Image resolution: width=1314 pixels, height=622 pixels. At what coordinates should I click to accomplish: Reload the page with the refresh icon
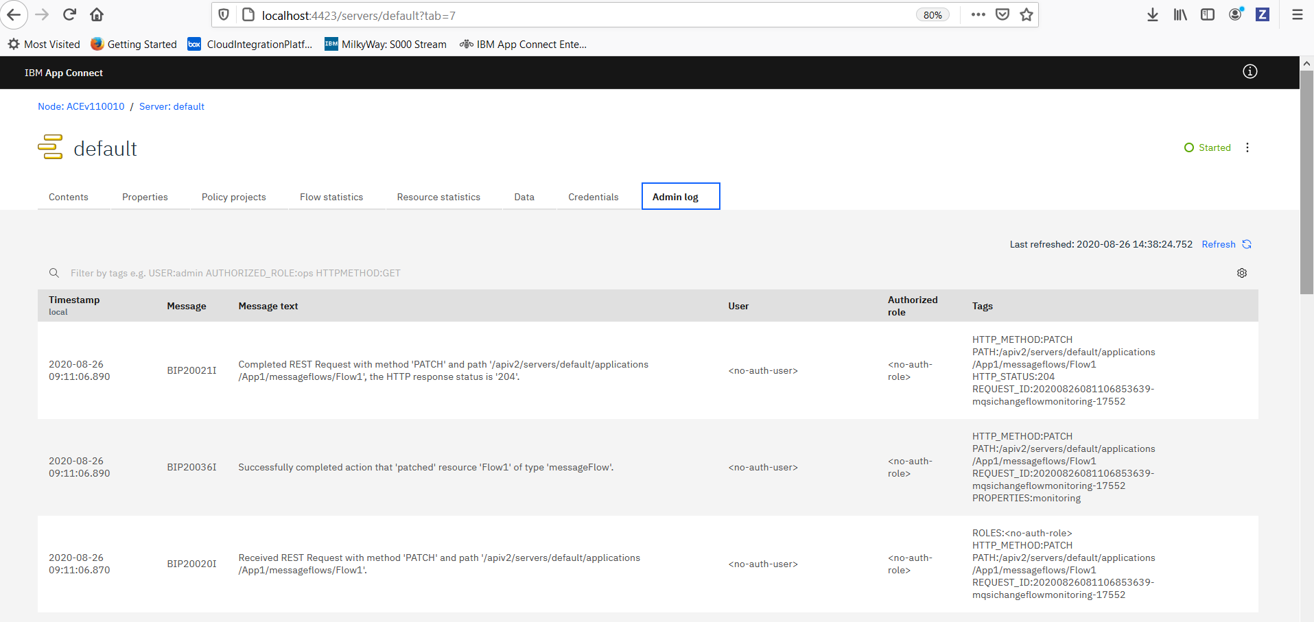(69, 14)
